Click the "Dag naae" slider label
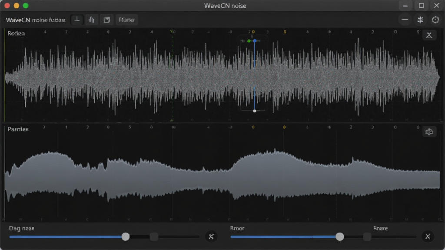445x250 pixels. click(x=22, y=228)
